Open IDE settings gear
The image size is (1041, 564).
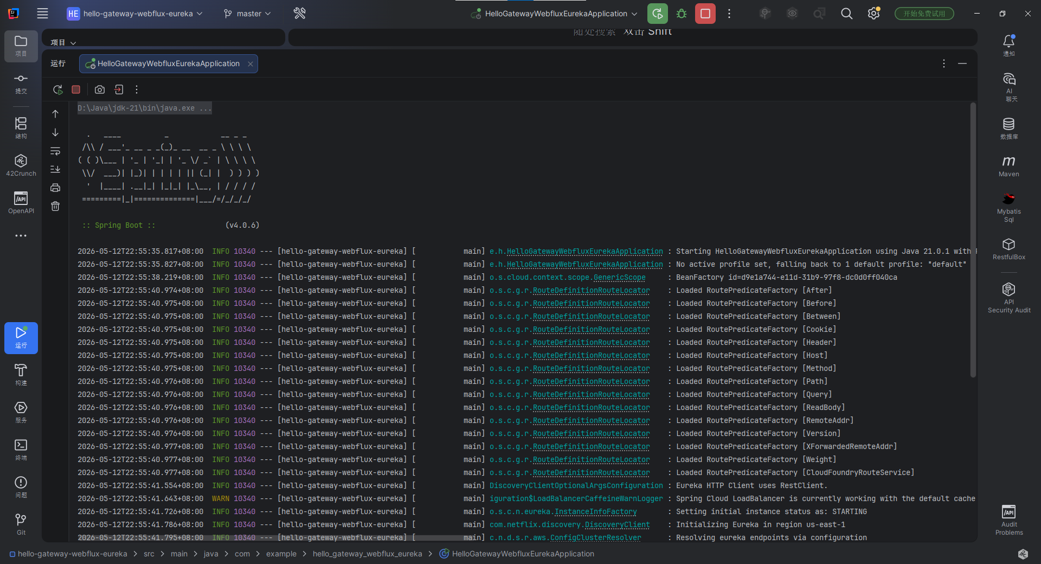pyautogui.click(x=873, y=14)
